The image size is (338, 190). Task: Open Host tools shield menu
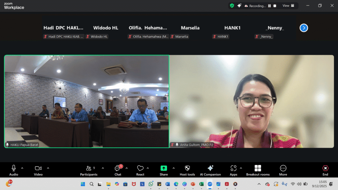coord(187,170)
